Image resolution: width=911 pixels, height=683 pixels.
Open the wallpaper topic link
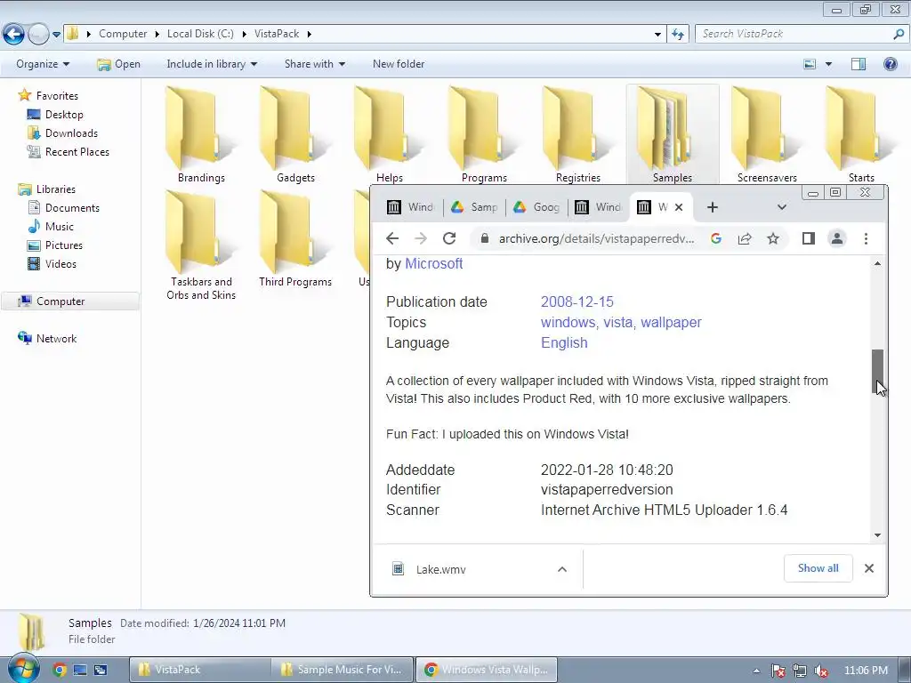coord(671,322)
